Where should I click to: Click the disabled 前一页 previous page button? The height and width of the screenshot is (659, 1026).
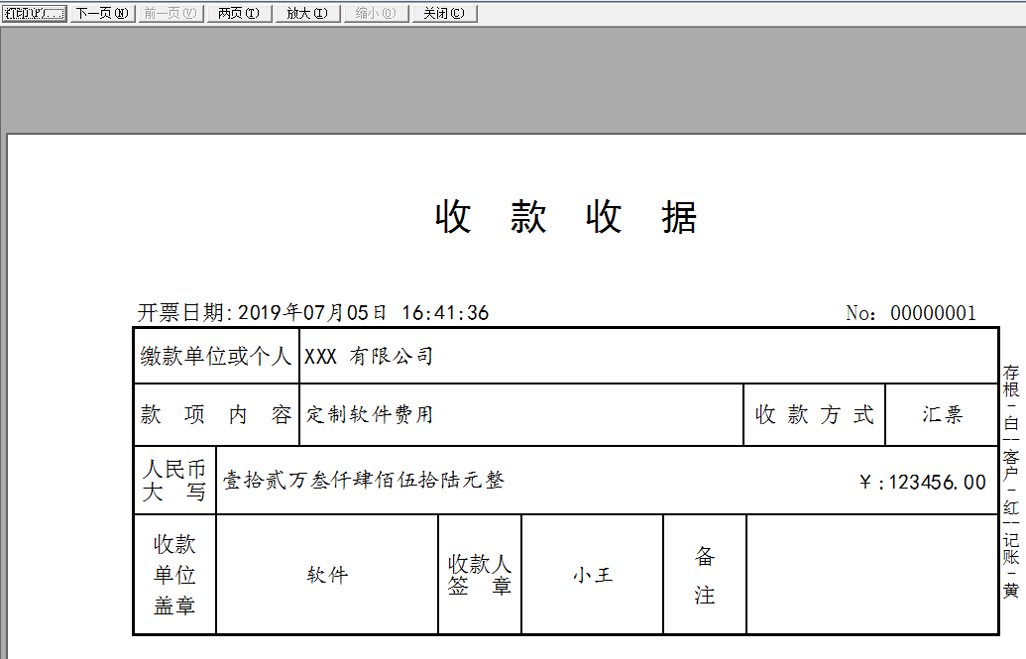(171, 13)
